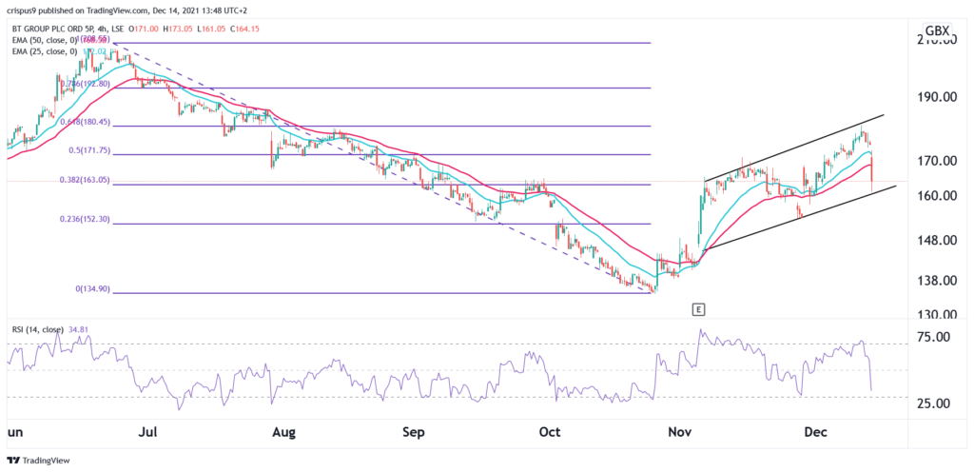974x472 pixels.
Task: Click 170.00 on the price axis
Action: 936,161
